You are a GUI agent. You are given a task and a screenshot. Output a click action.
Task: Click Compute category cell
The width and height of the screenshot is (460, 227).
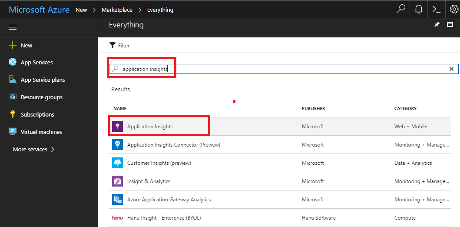405,218
